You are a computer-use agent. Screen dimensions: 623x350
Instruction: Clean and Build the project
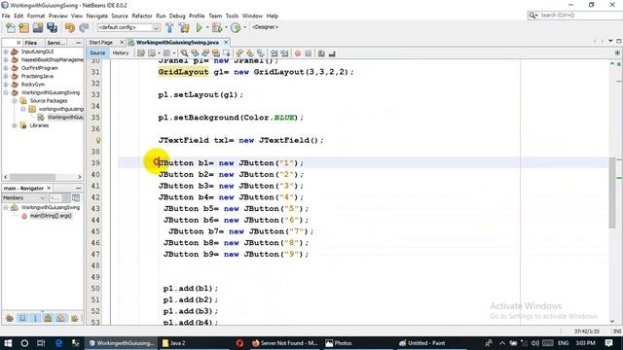[184, 27]
